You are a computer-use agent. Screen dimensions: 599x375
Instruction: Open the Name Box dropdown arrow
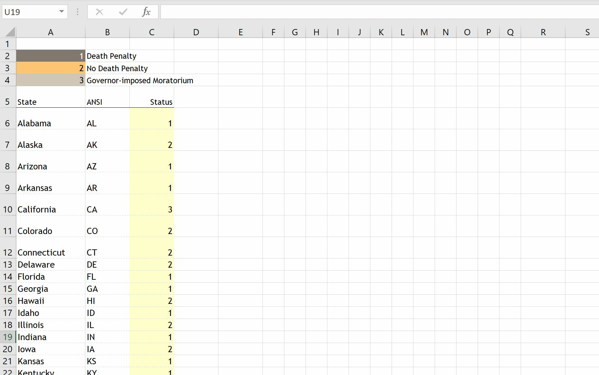coord(61,12)
